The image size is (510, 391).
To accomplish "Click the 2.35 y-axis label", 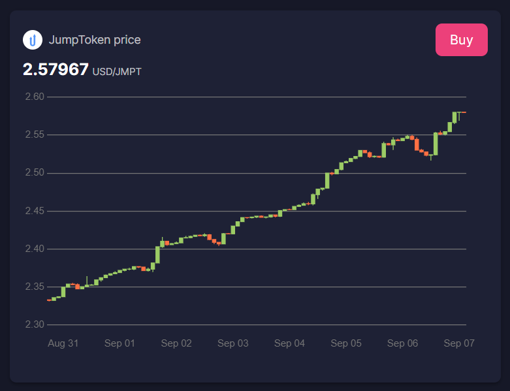I will pos(35,287).
